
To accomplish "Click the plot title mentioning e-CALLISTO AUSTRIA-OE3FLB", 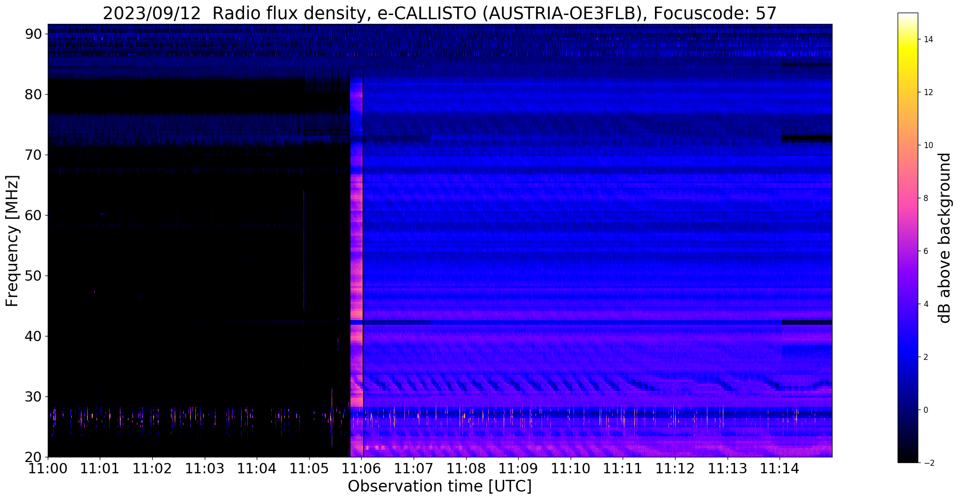I will tap(440, 14).
